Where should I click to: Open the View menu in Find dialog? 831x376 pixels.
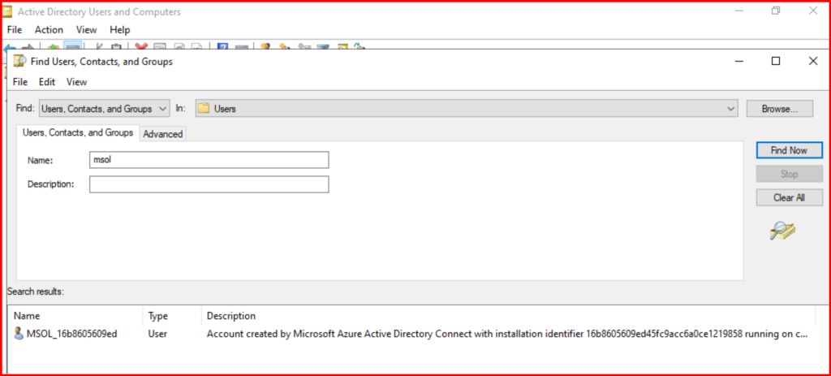tap(76, 82)
